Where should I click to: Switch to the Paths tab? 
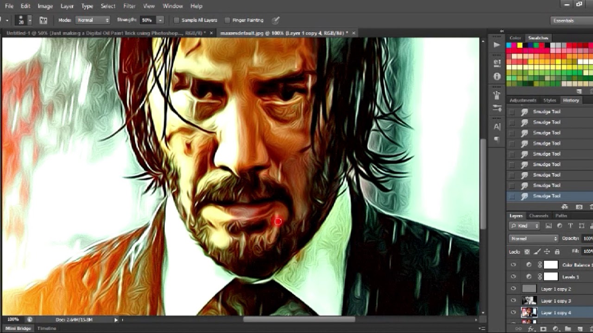pyautogui.click(x=561, y=216)
